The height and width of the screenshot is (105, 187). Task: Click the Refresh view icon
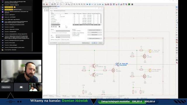72,4
